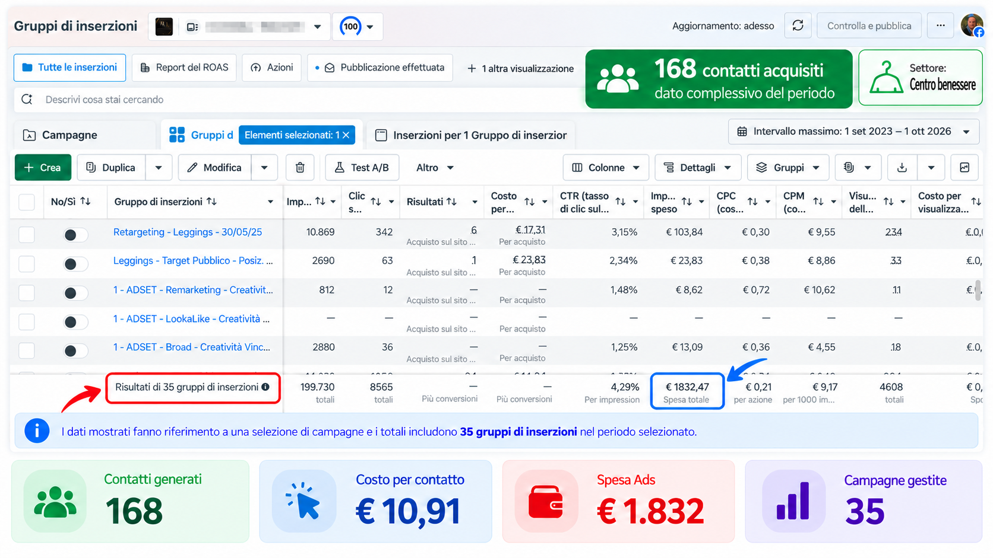993x558 pixels.
Task: Expand the export options arrow
Action: coord(931,168)
